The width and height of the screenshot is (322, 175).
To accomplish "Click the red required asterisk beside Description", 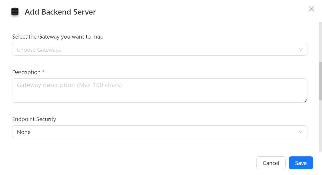I will click(43, 72).
